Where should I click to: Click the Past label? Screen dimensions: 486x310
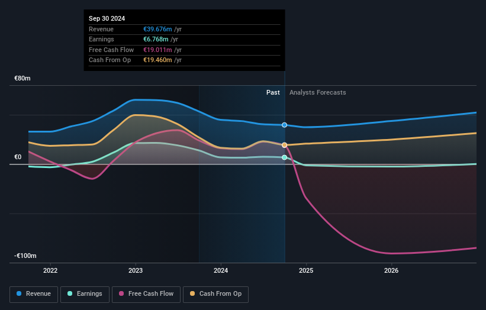[x=273, y=93]
